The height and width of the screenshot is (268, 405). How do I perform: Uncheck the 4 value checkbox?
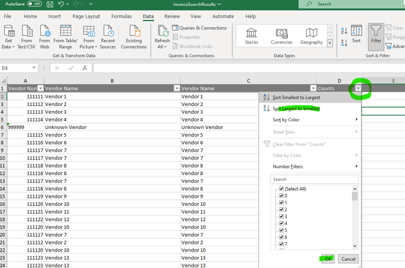point(281,223)
